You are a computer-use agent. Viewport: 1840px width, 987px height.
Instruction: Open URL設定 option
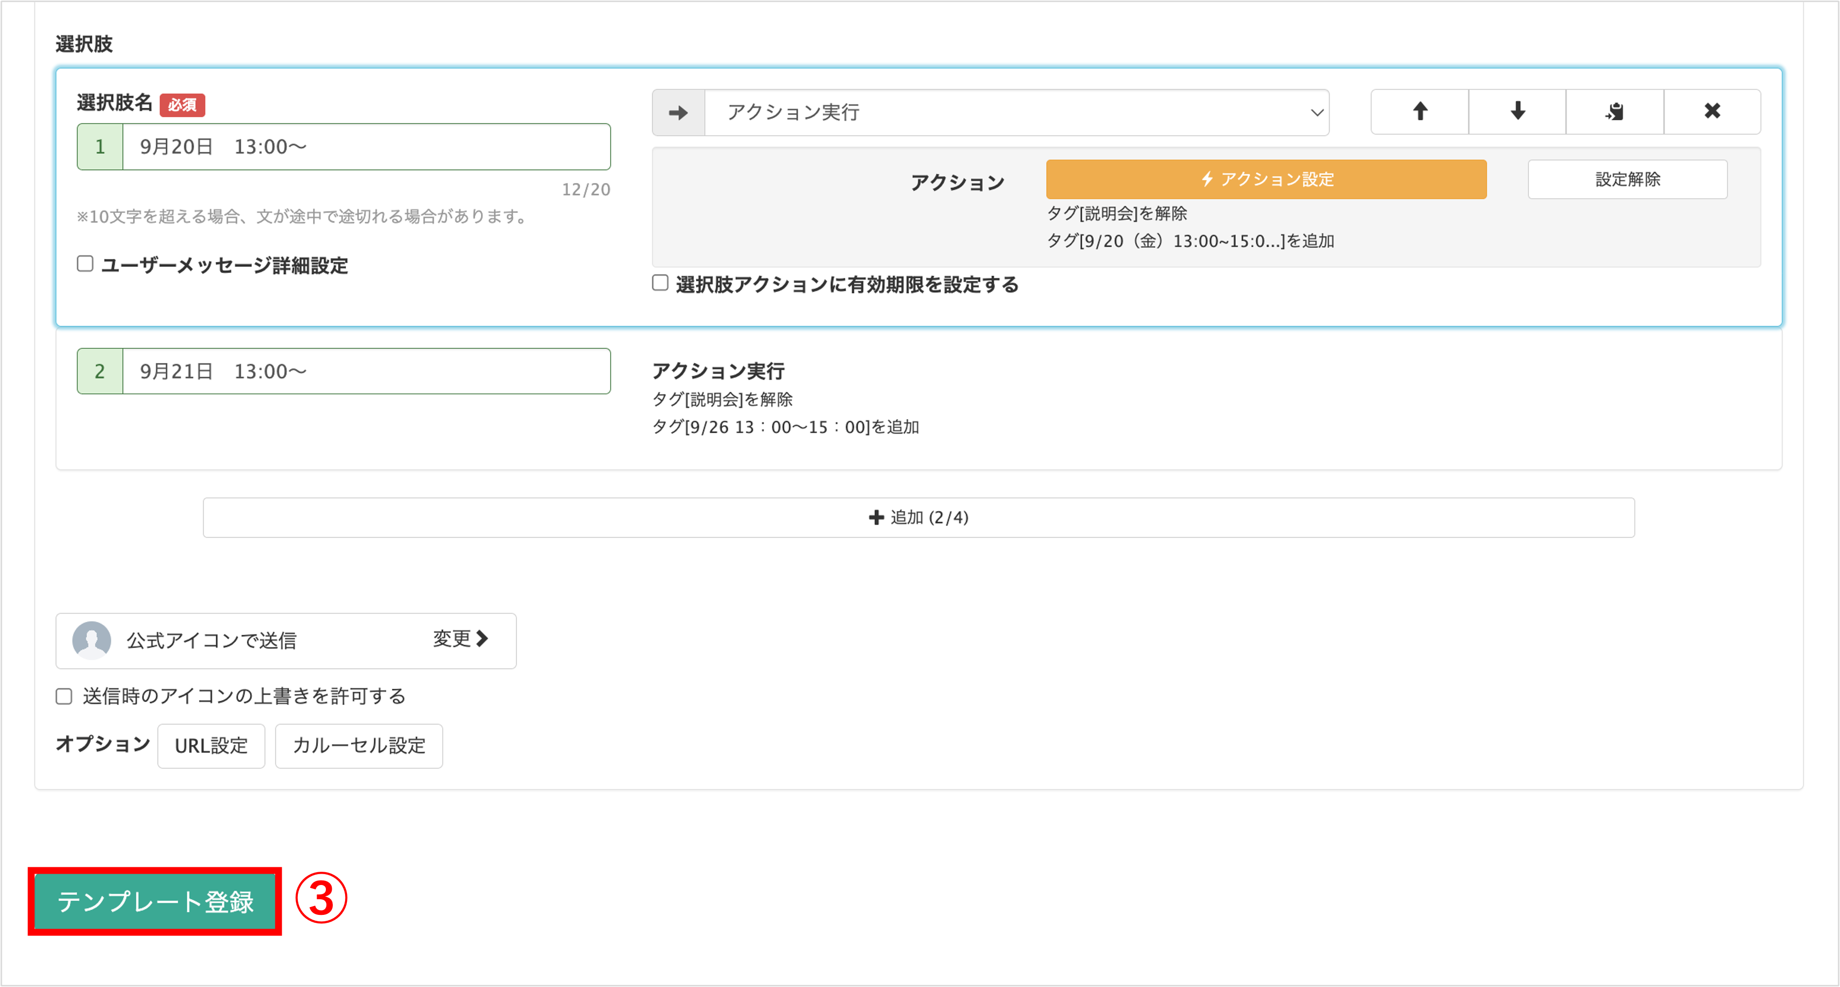(212, 746)
